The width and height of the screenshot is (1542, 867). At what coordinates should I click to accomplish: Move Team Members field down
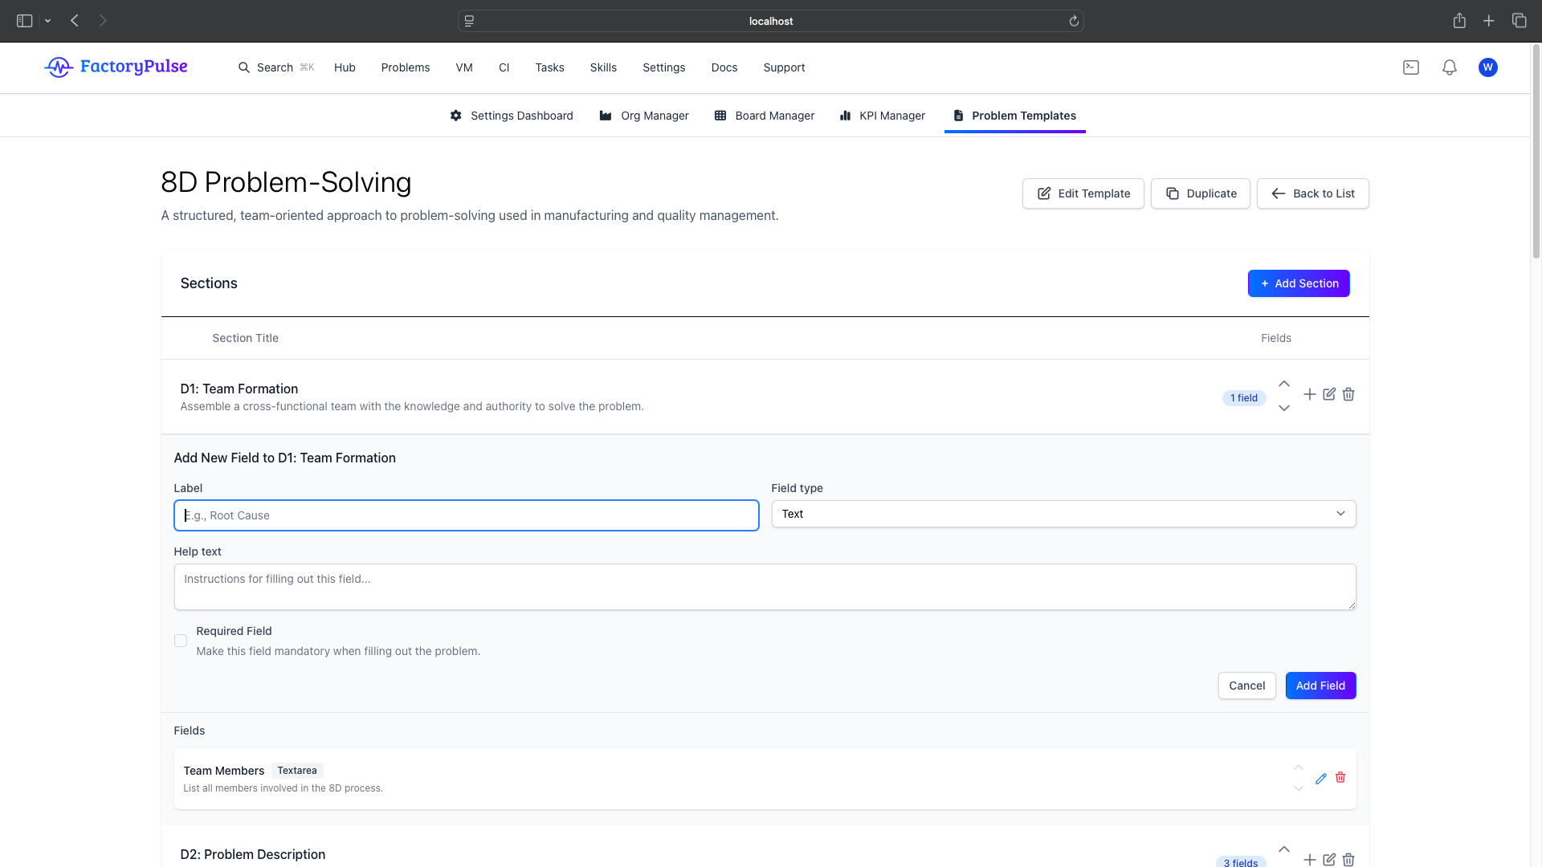tap(1299, 788)
